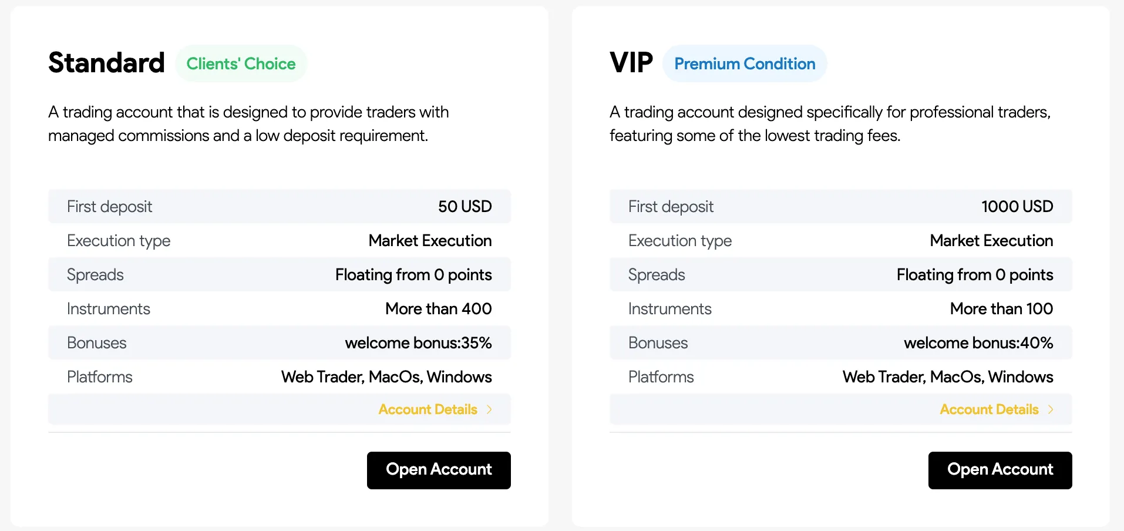This screenshot has width=1124, height=531.
Task: Click VIP Instruments More than 100 row
Action: click(x=841, y=308)
